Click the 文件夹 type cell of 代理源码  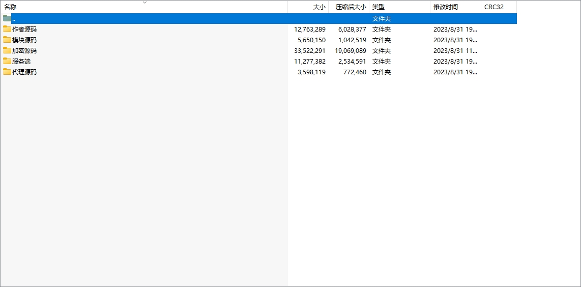click(382, 72)
